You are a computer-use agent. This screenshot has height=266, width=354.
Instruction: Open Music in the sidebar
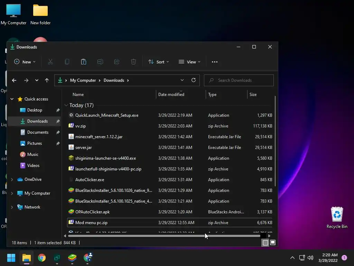(33, 154)
